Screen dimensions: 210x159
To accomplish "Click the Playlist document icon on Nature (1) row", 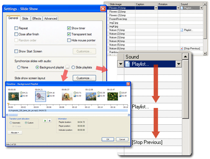I will (182, 30).
